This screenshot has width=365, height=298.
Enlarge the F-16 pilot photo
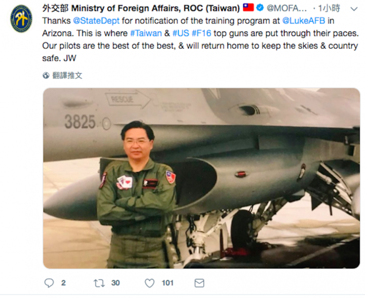pyautogui.click(x=201, y=178)
